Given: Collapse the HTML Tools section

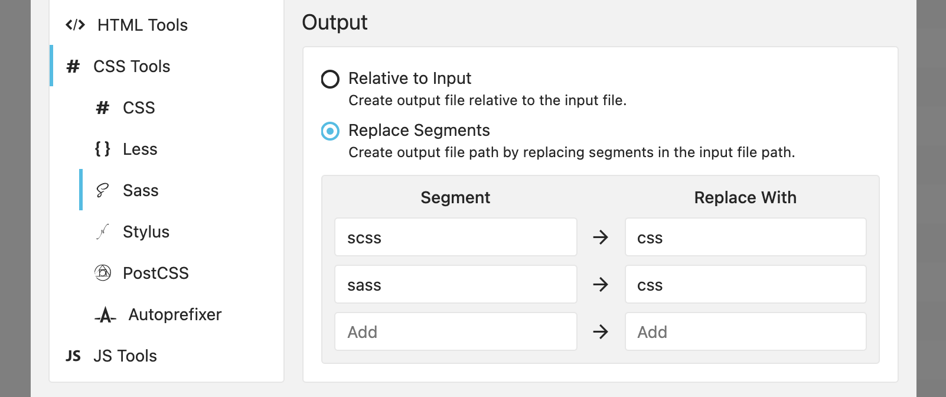Looking at the screenshot, I should (142, 25).
